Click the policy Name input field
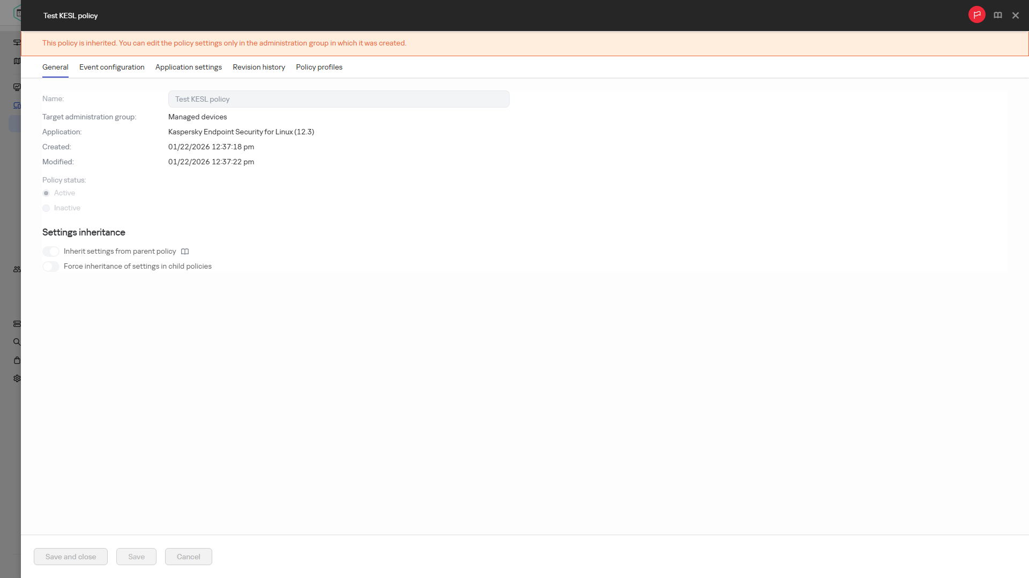The image size is (1029, 578). tap(339, 99)
